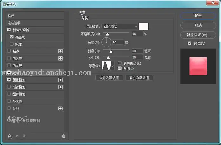The height and width of the screenshot is (145, 221).
Task: Uncheck the Invert (反相) checkbox
Action: 120,69
